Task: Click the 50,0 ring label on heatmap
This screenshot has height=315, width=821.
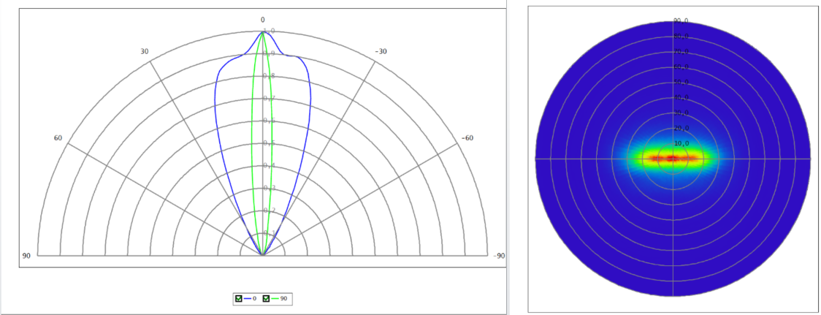Action: tap(681, 83)
